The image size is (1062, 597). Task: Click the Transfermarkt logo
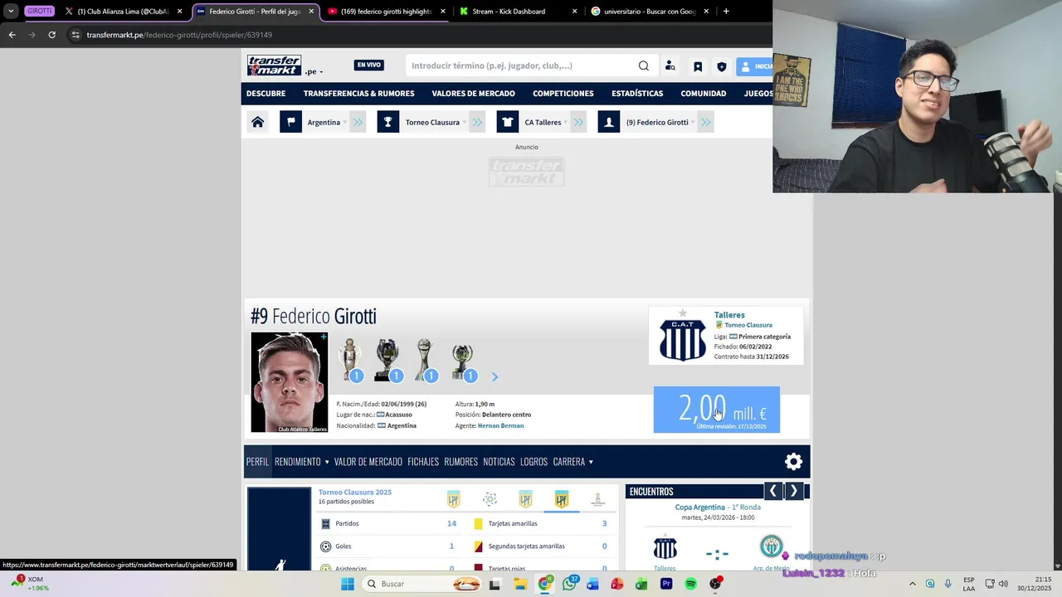pos(274,66)
